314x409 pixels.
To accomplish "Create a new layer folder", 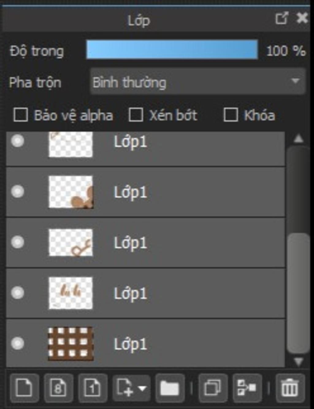I will pyautogui.click(x=170, y=388).
